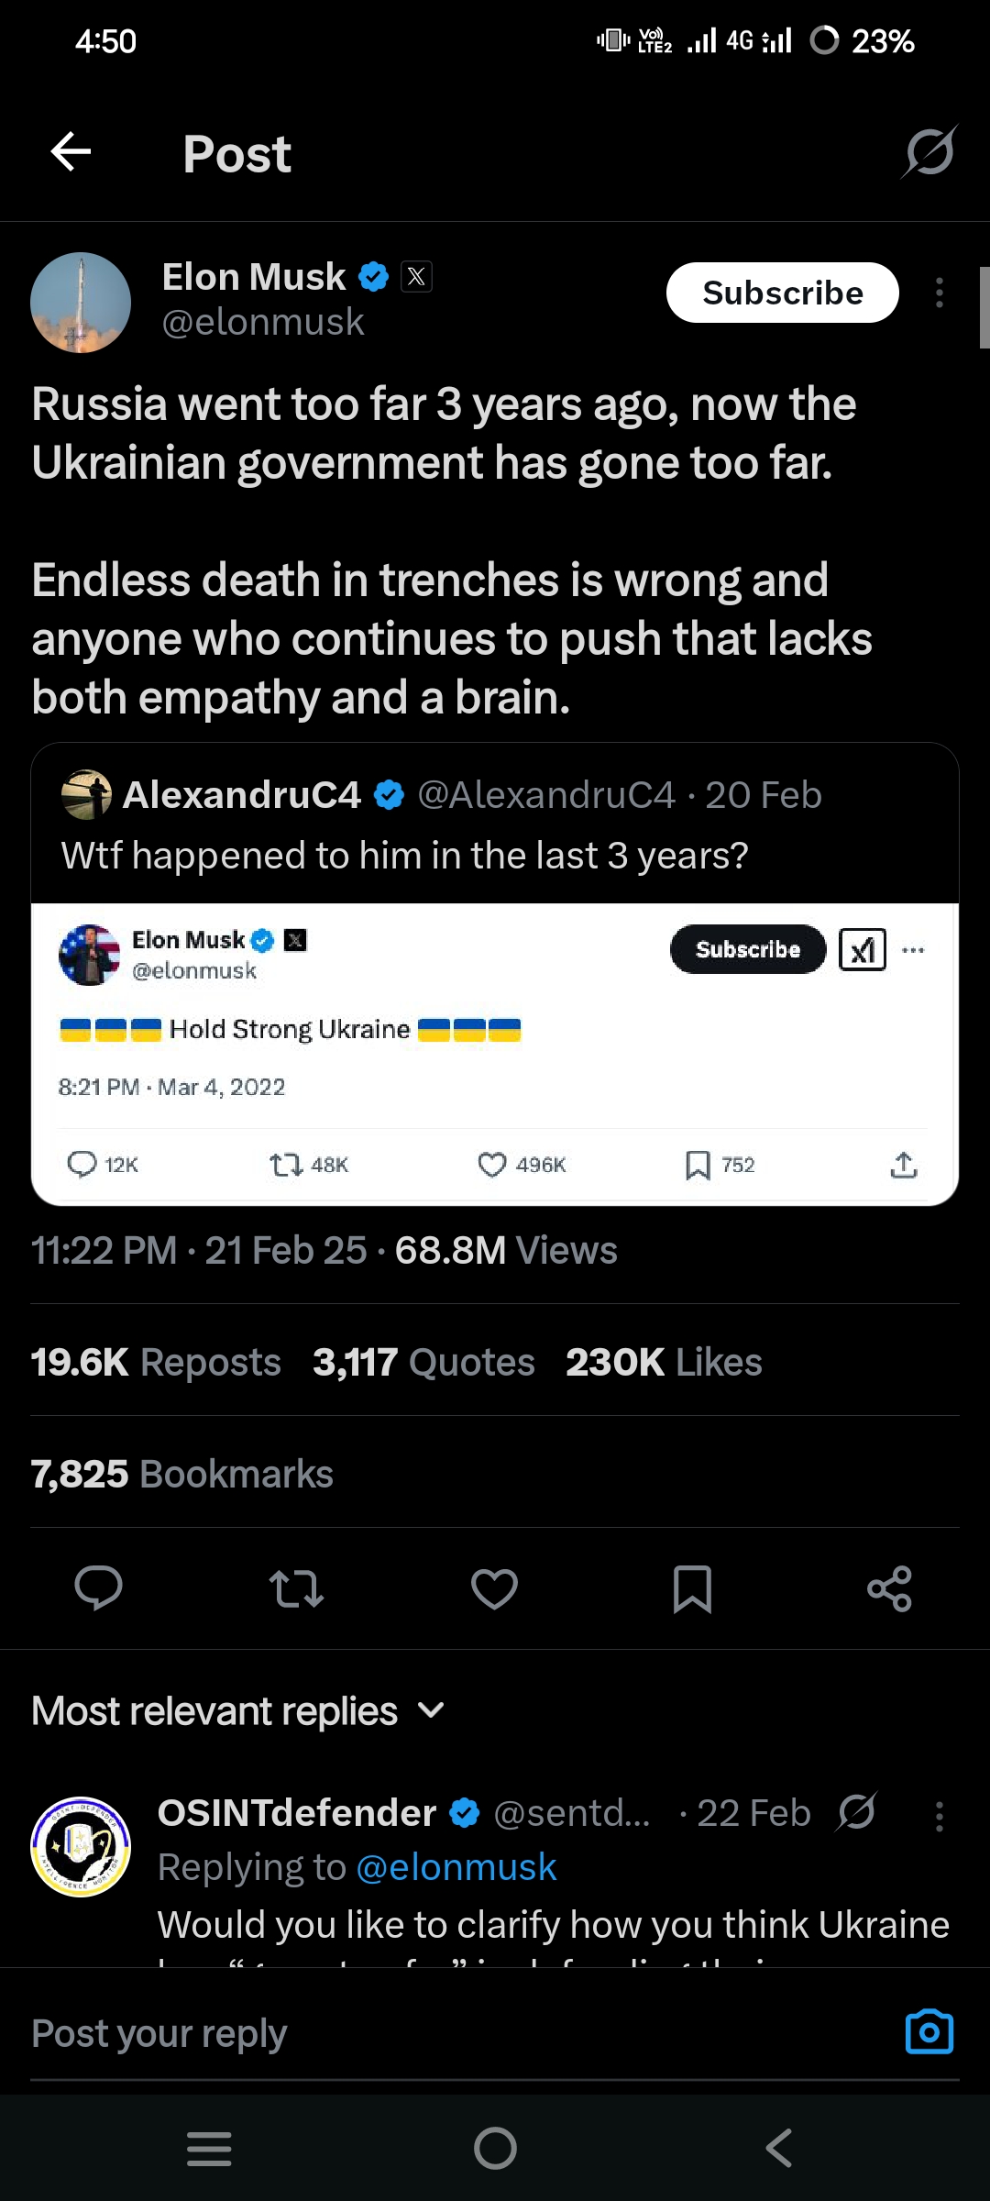Tap the back arrow in header

tap(71, 151)
